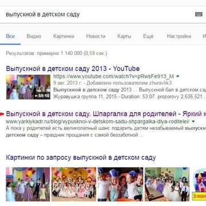
Task: Open second image of group photo with balloons
Action: click(74, 184)
